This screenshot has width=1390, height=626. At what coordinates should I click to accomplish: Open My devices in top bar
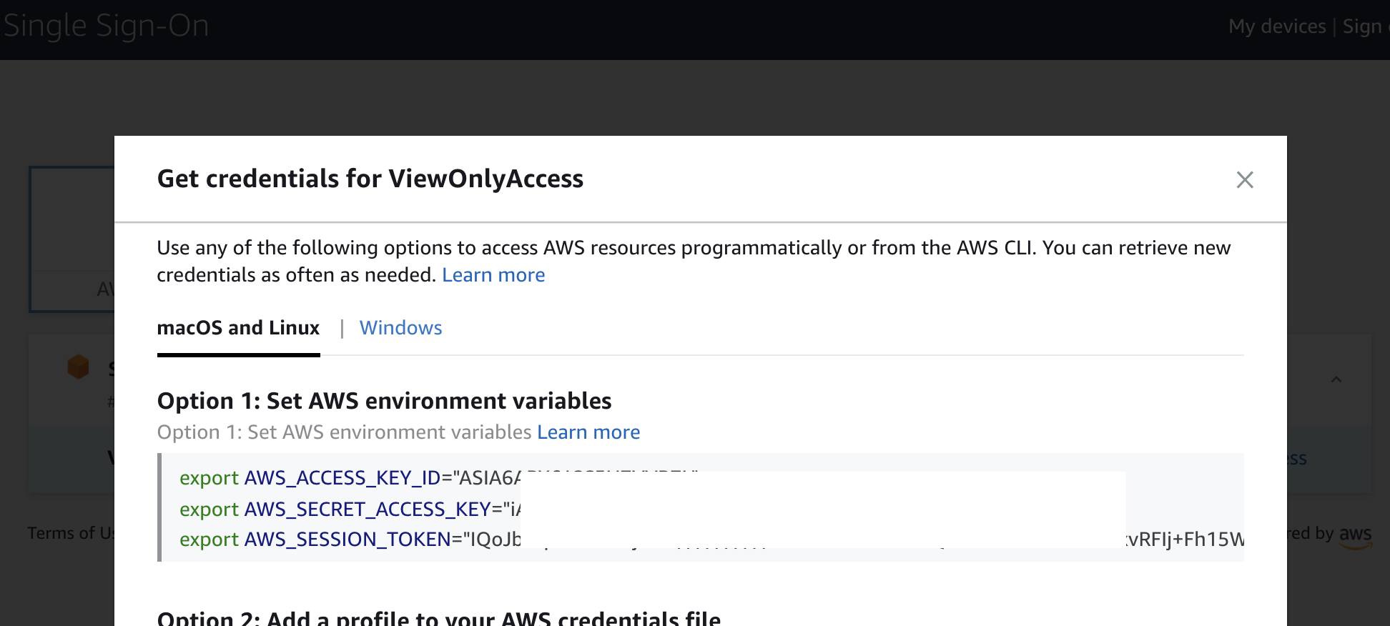1277,26
